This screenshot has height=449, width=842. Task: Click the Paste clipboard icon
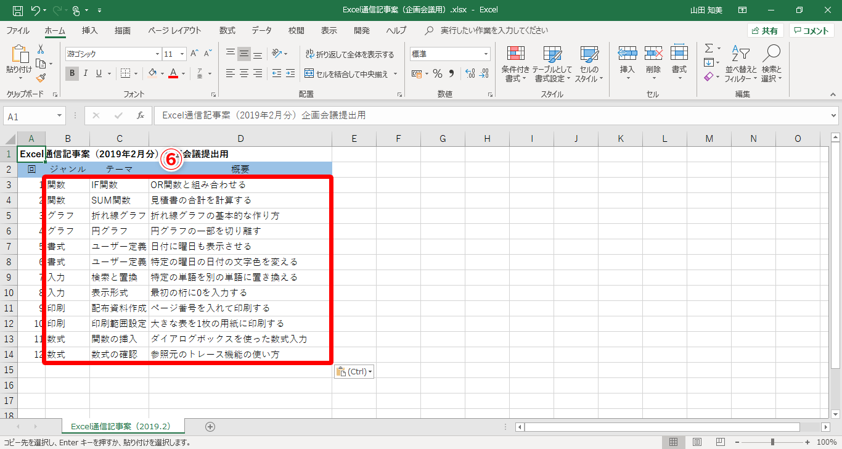click(19, 54)
